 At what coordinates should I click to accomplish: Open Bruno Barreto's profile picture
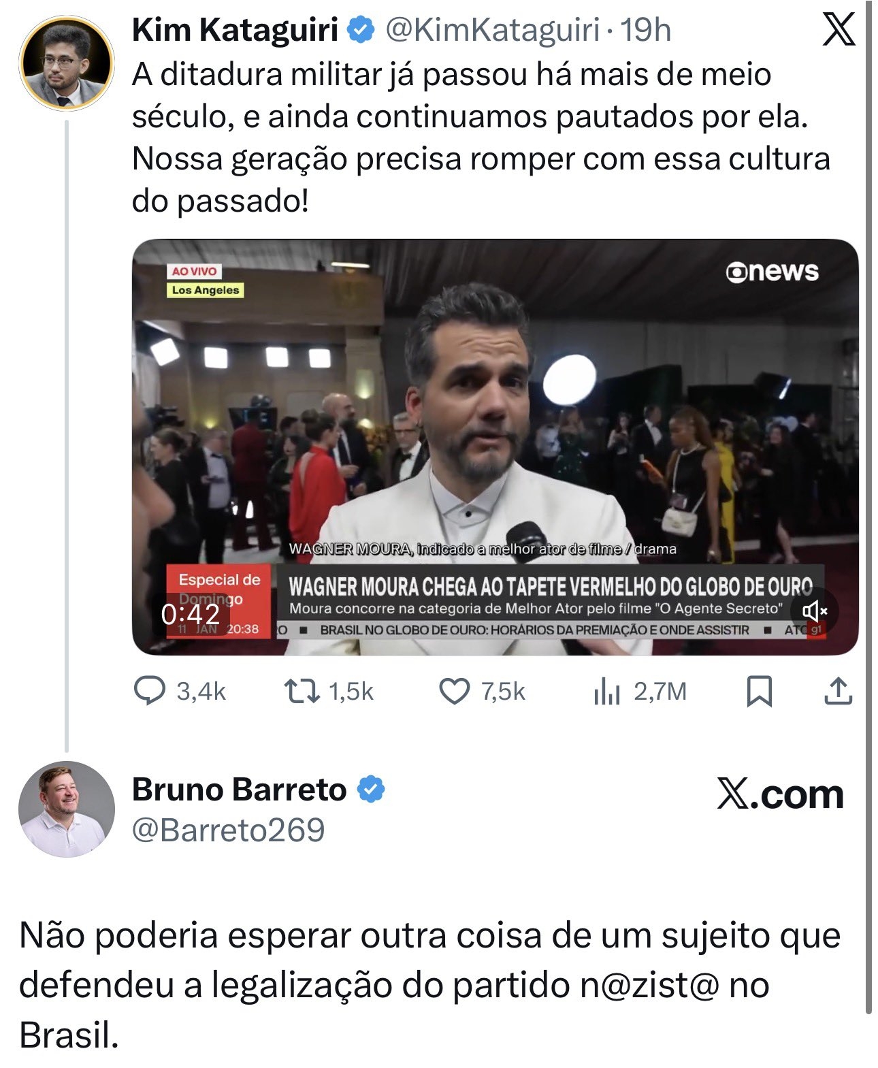pos(67,809)
